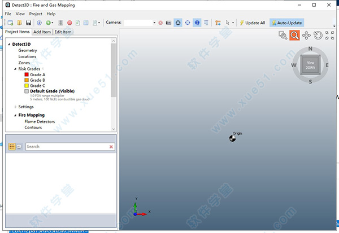Image resolution: width=339 pixels, height=233 pixels.
Task: Select the pan arrows tool in viewport
Action: click(306, 35)
